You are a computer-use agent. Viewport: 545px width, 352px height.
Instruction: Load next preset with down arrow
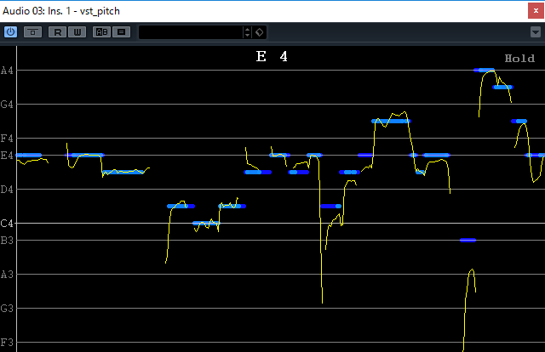247,35
